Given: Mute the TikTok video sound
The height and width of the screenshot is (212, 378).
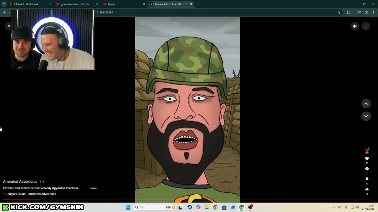Looking at the screenshot, I should point(355,26).
